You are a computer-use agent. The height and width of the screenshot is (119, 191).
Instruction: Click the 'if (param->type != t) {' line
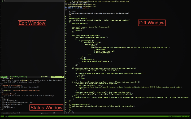coord(91,42)
